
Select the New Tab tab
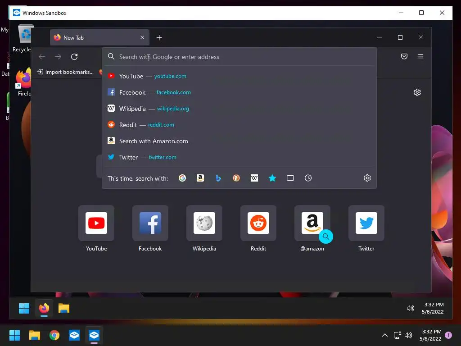[99, 37]
